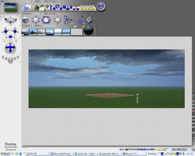Open the Sky & Fog label above sky thumbnails
The image size is (195, 156).
[50, 26]
